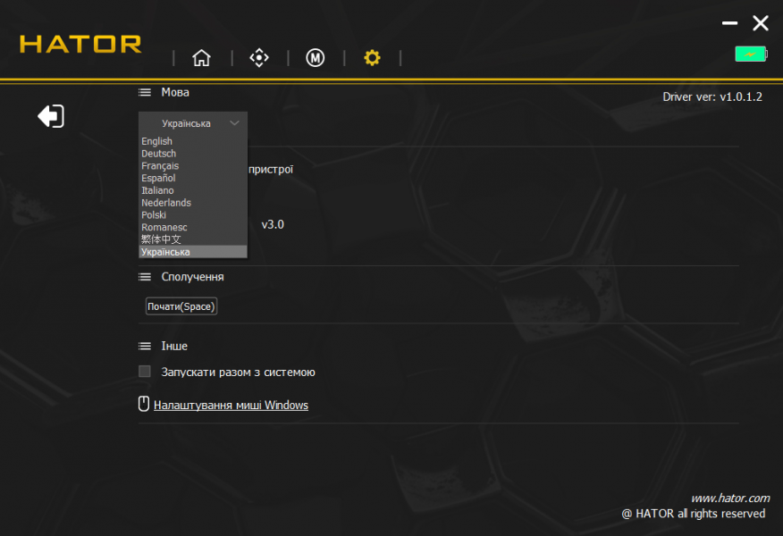Click the exit arrow icon on left
783x536 pixels.
click(51, 116)
